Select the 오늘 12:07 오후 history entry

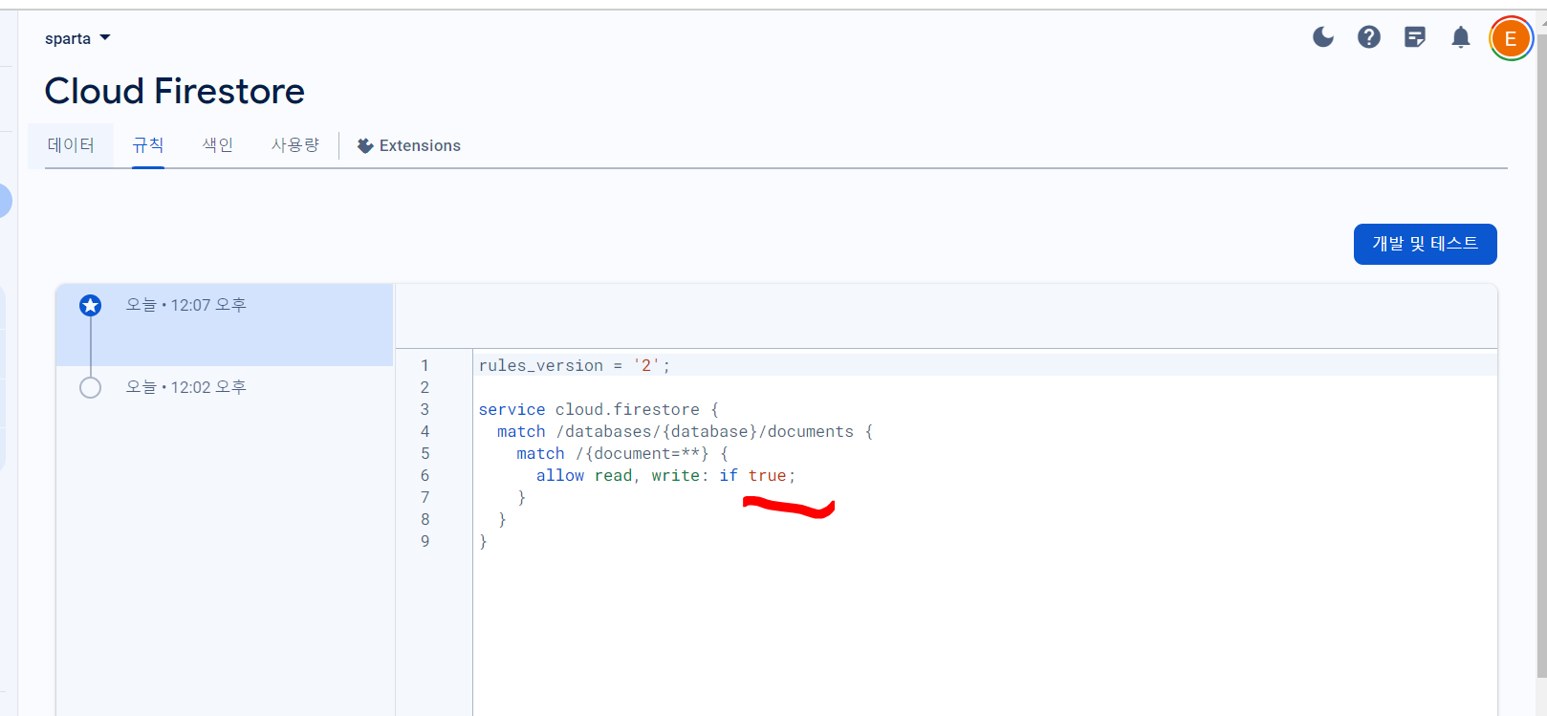(x=225, y=325)
